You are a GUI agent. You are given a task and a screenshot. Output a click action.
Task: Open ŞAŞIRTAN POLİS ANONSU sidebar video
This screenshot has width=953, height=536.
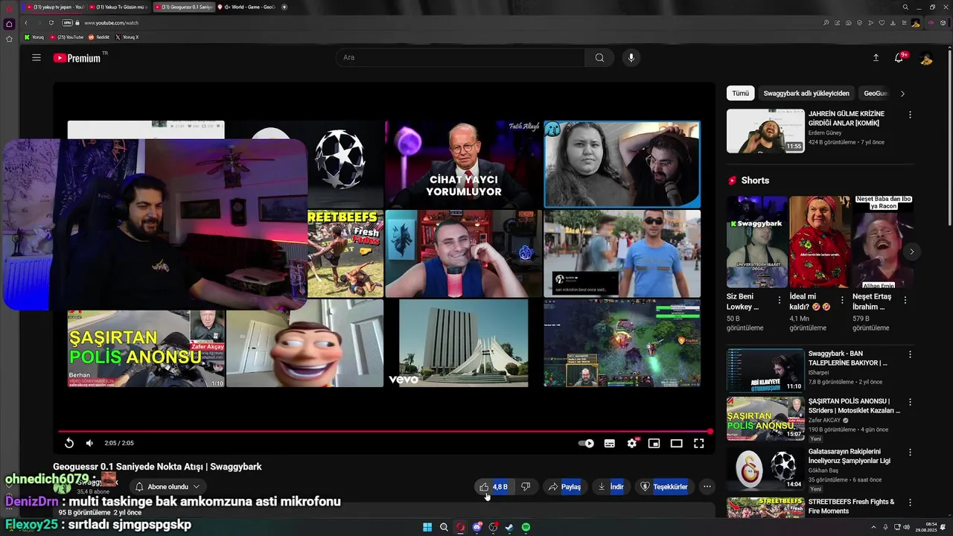(765, 418)
